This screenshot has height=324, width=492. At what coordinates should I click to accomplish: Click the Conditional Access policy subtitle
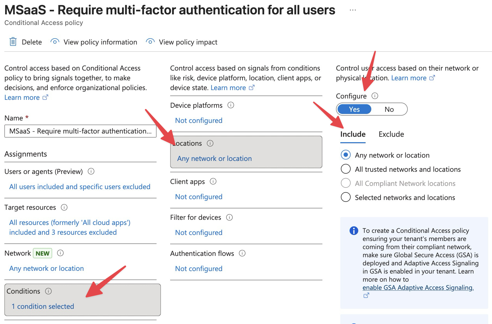[44, 23]
